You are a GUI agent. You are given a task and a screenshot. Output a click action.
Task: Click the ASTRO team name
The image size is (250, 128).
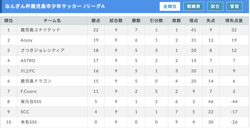pyautogui.click(x=28, y=61)
